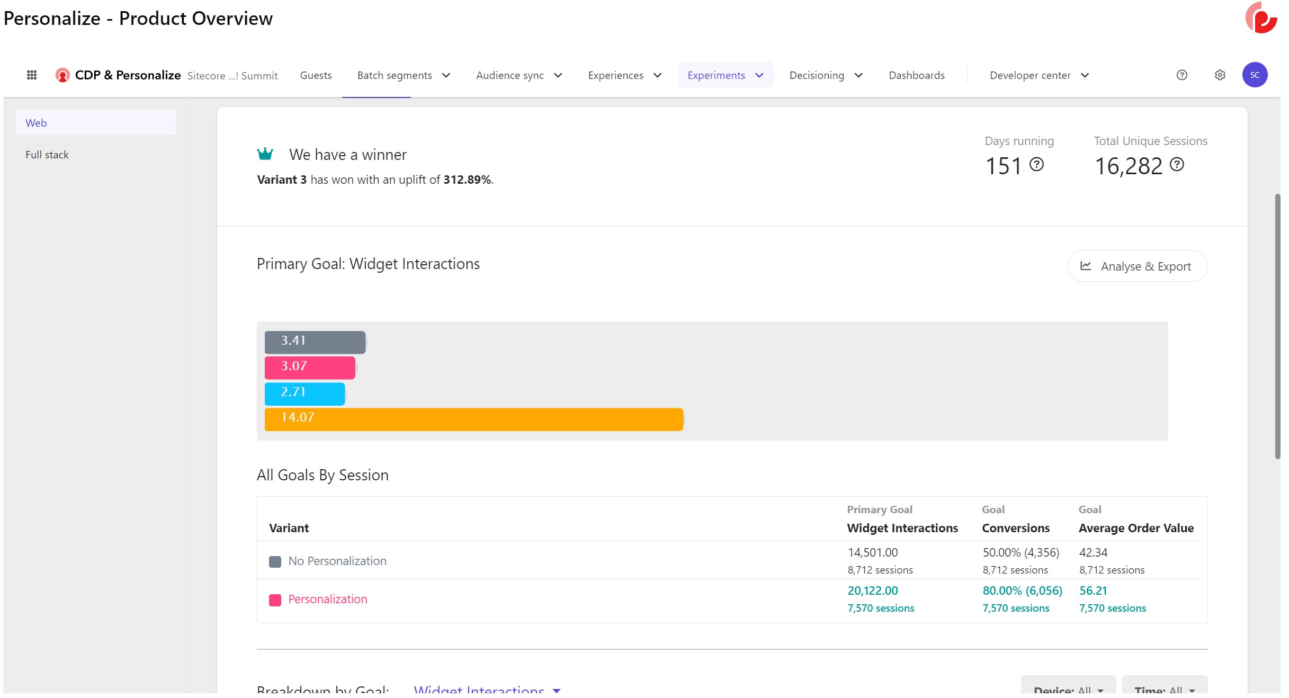Image resolution: width=1289 pixels, height=698 pixels.
Task: Click the CDP & Personalize logo icon
Action: [x=62, y=75]
